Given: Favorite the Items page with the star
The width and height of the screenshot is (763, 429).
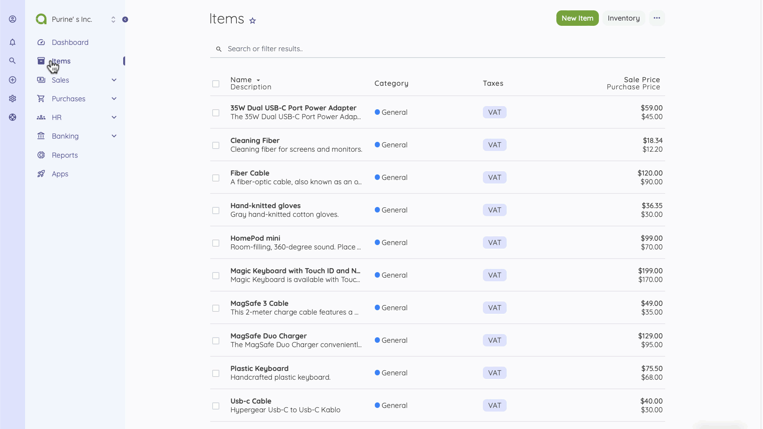Looking at the screenshot, I should 252,20.
